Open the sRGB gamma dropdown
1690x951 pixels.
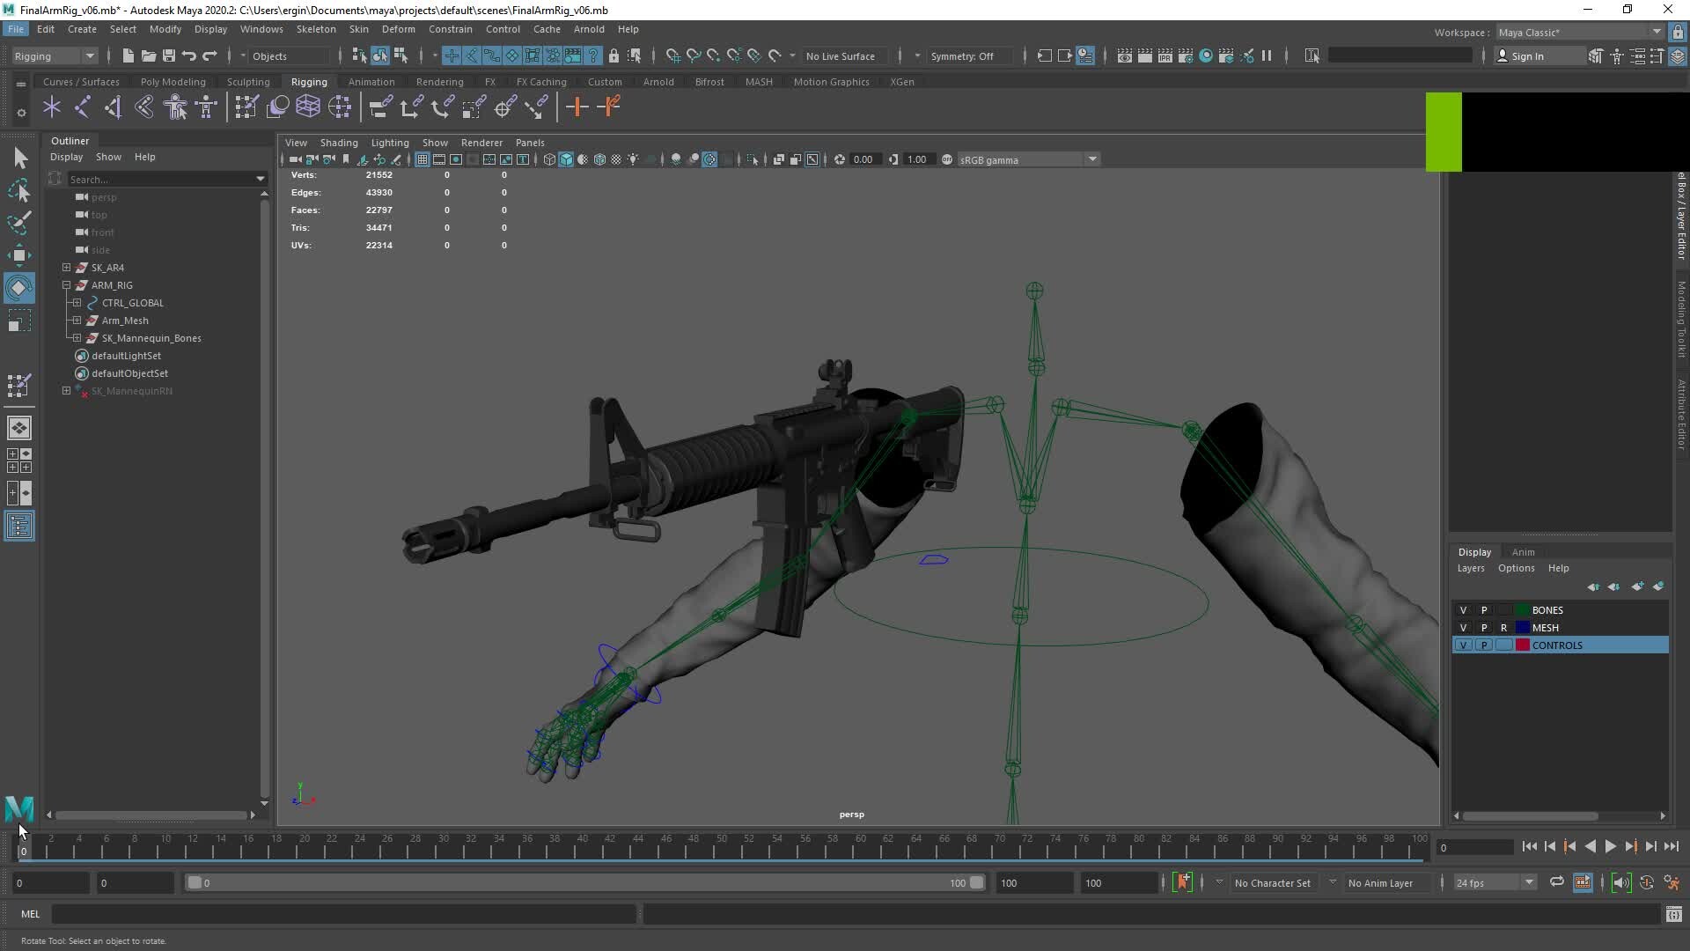[1091, 159]
